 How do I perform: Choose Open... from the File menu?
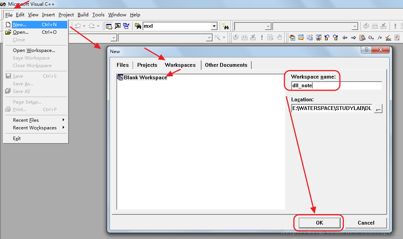click(36, 32)
